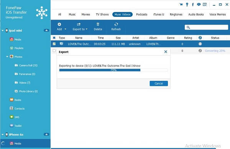230x149 pixels.
Task: Open the feedback chat bubble icon
Action: coord(199,5)
